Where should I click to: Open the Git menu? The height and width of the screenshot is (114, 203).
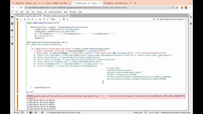point(45,12)
